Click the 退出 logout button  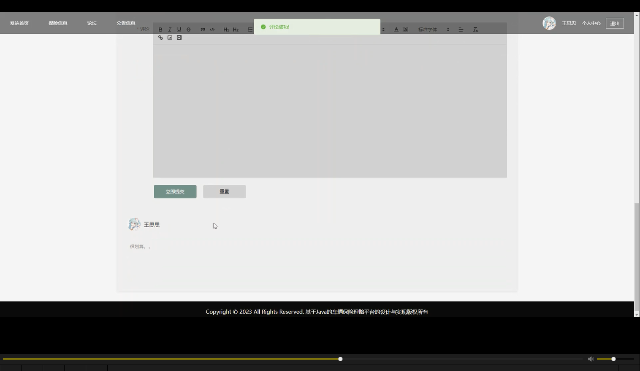pos(615,23)
